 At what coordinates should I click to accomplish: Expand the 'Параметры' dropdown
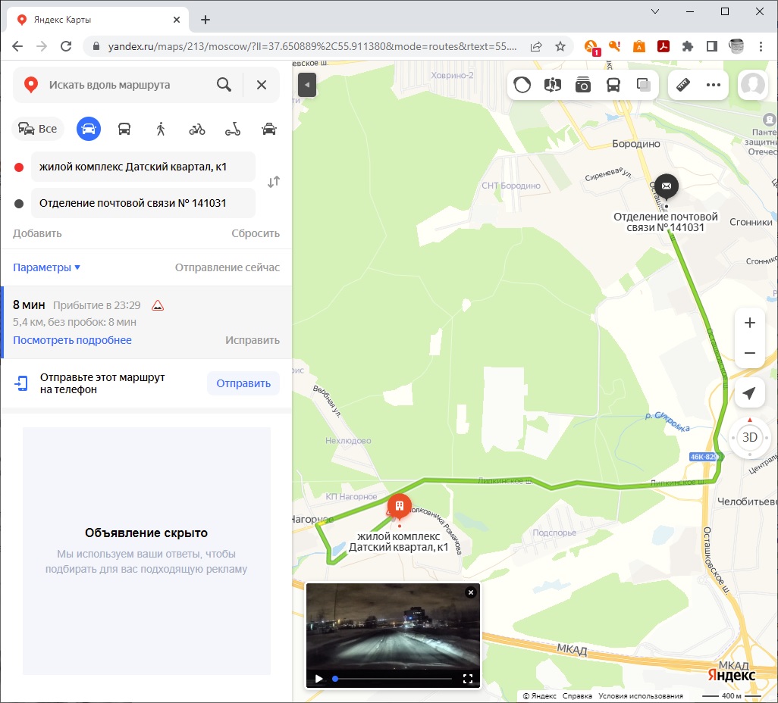click(47, 267)
